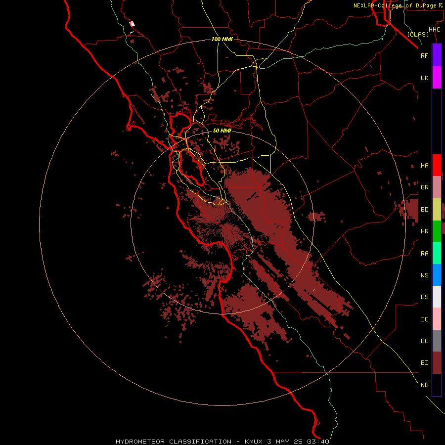Click the "50 NMI" range ring label

[222, 131]
